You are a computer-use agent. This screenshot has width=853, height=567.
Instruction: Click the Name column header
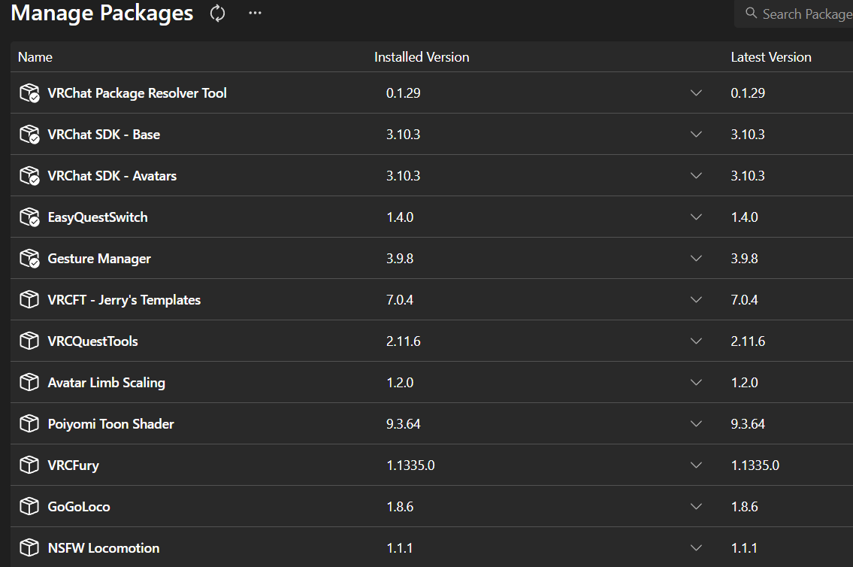[x=35, y=57]
